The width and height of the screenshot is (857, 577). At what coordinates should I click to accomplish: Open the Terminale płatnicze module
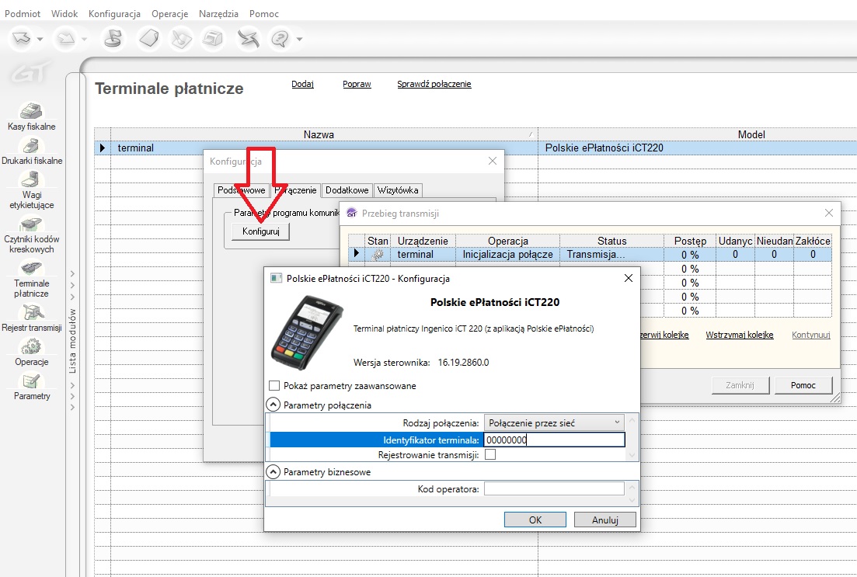(32, 280)
